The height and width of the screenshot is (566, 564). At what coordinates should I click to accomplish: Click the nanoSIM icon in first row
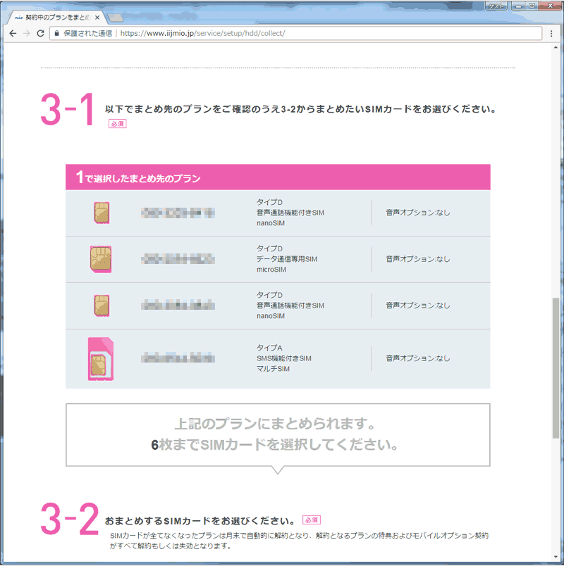(101, 213)
